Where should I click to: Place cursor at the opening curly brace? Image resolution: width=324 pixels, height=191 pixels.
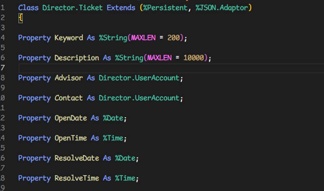[20, 18]
